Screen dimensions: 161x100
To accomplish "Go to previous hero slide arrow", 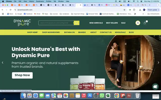I will point(3,62).
